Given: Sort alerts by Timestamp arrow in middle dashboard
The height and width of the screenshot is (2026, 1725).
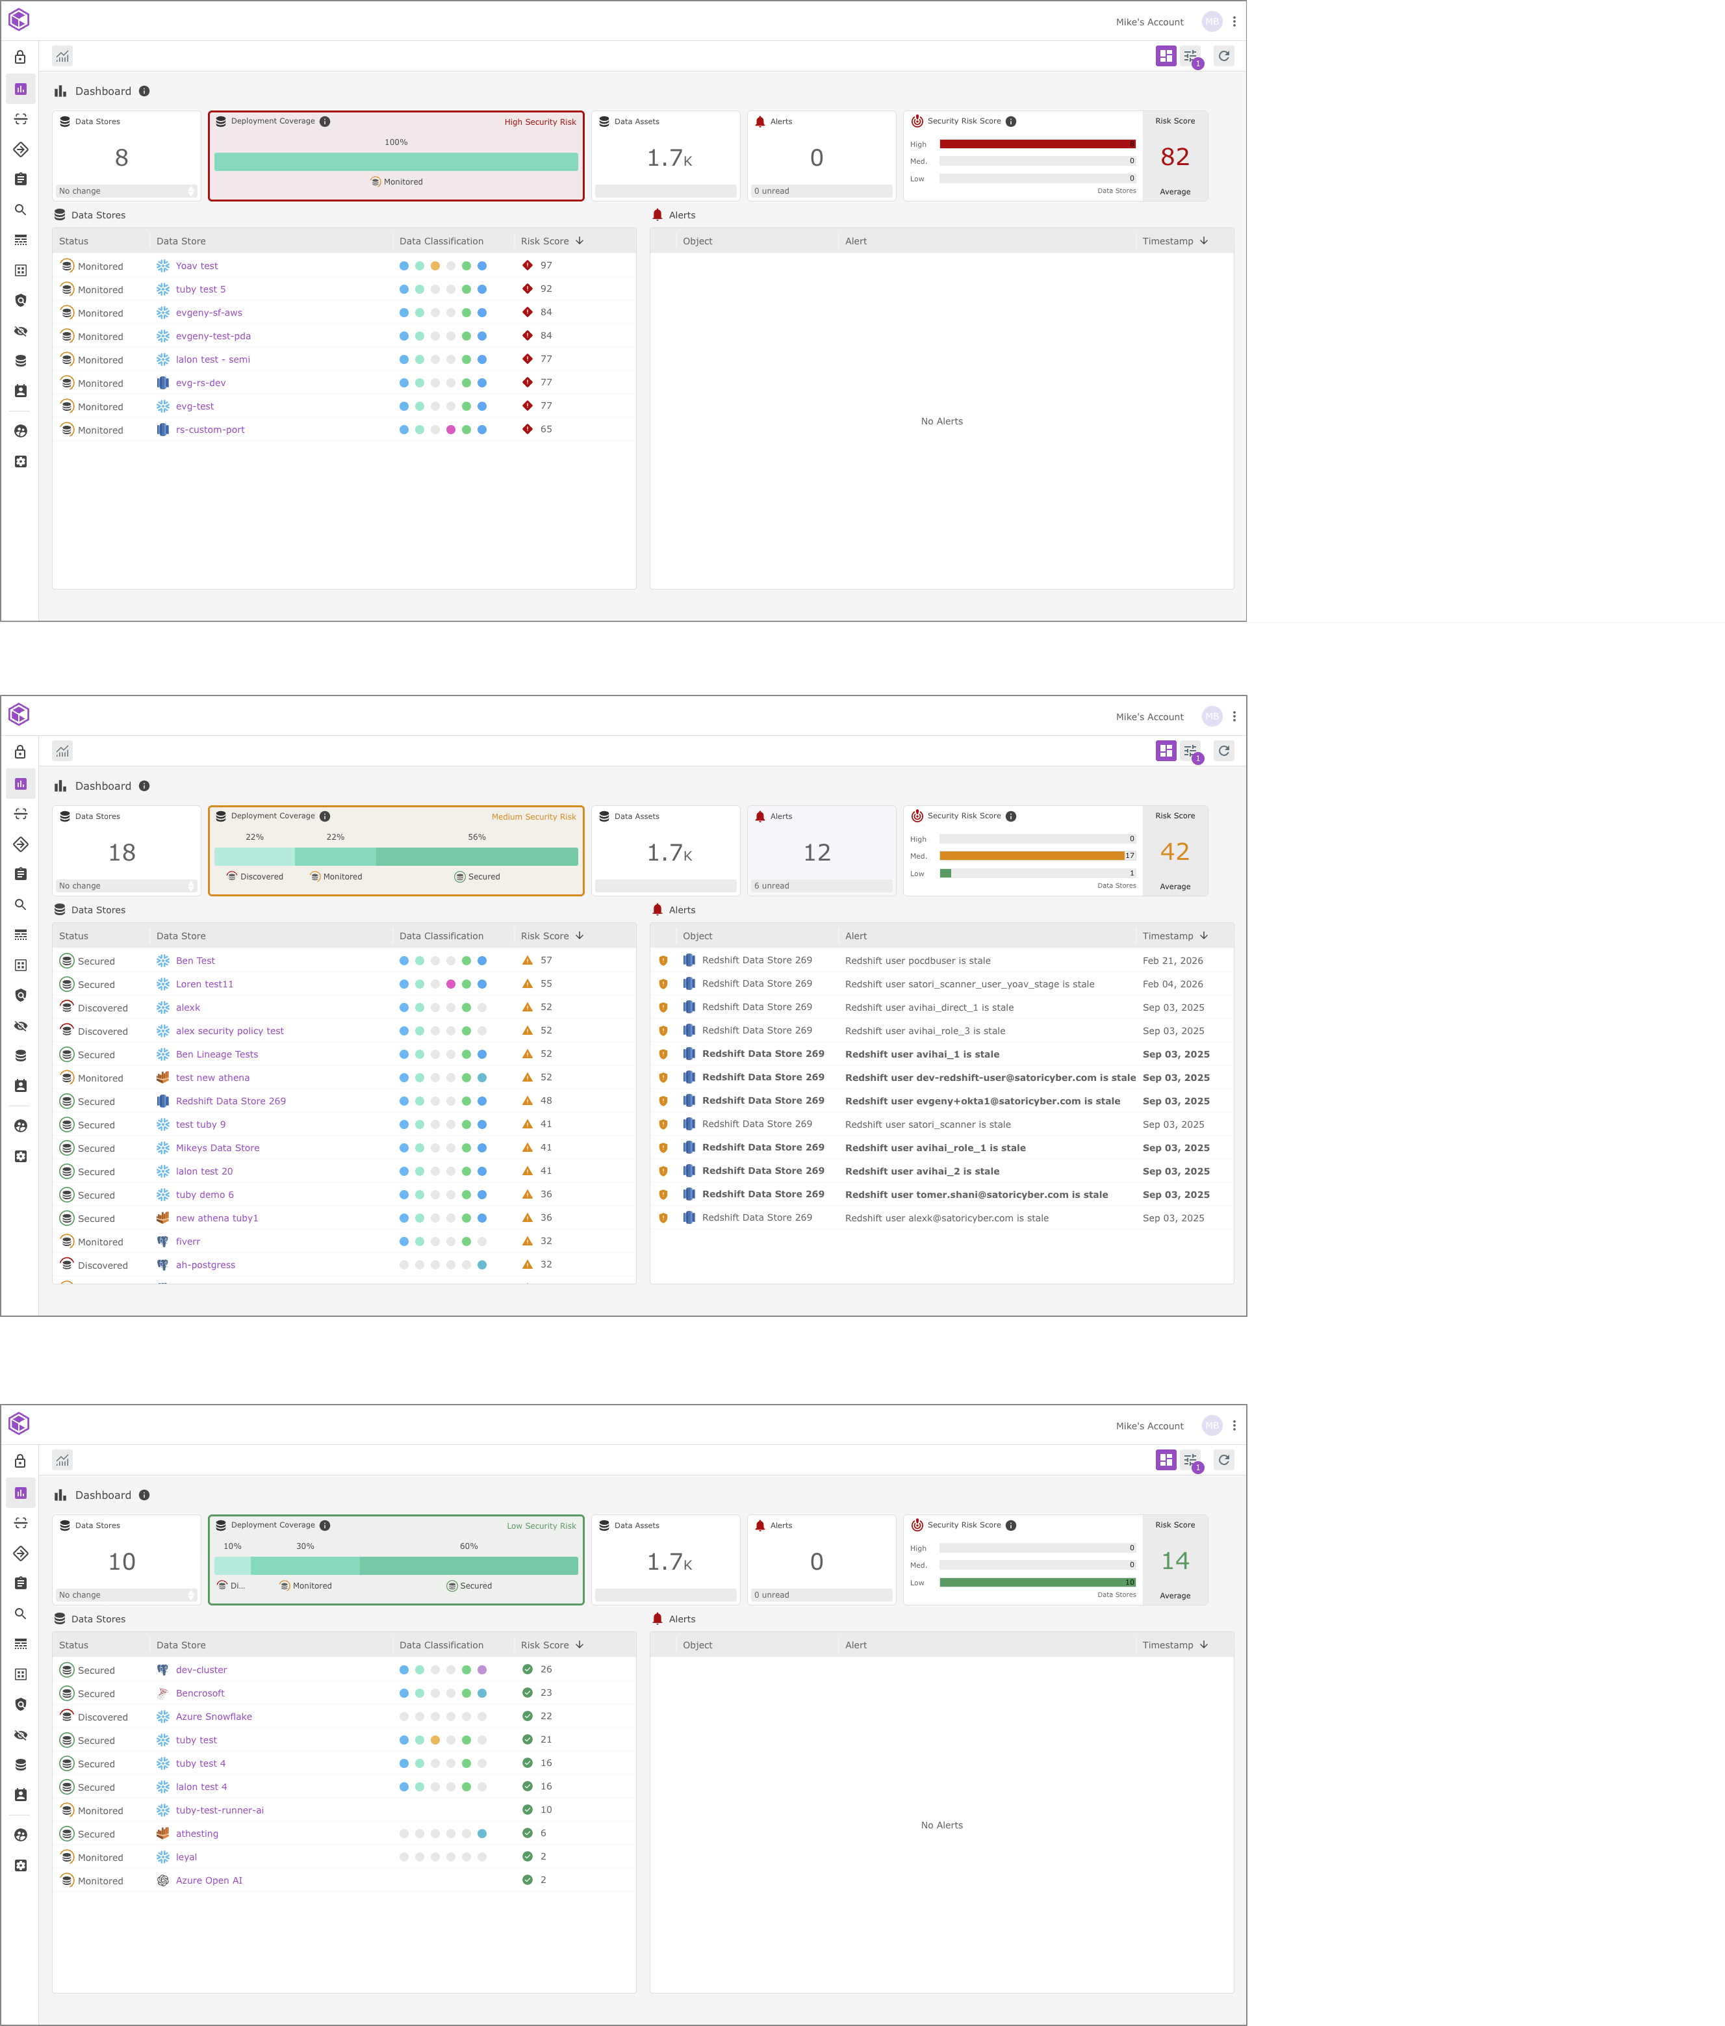Looking at the screenshot, I should 1204,936.
